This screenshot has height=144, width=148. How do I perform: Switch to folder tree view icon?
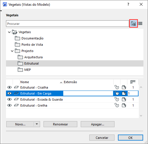(x=133, y=23)
